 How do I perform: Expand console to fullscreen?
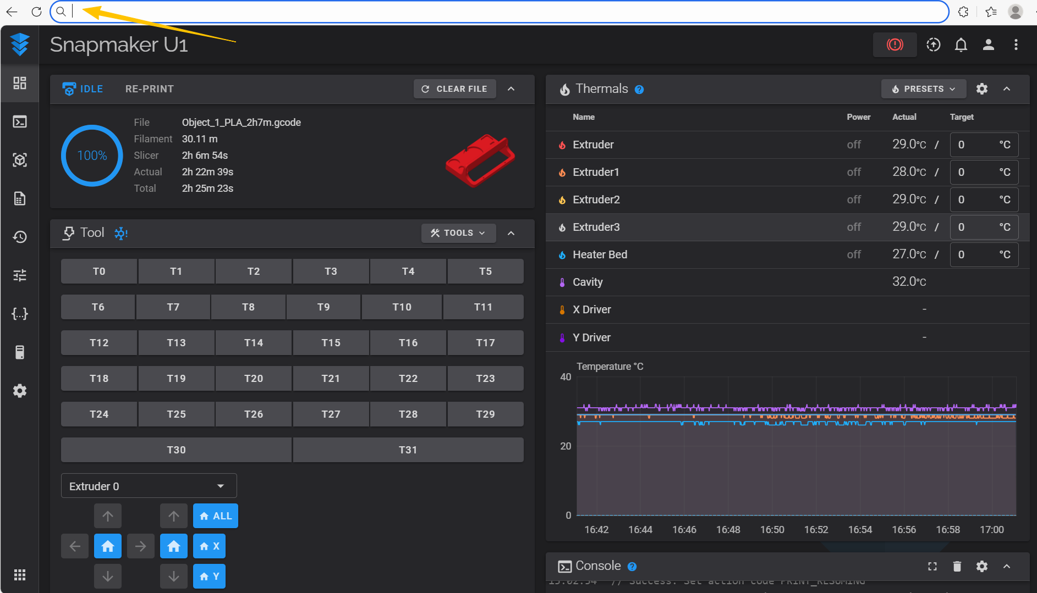tap(932, 566)
